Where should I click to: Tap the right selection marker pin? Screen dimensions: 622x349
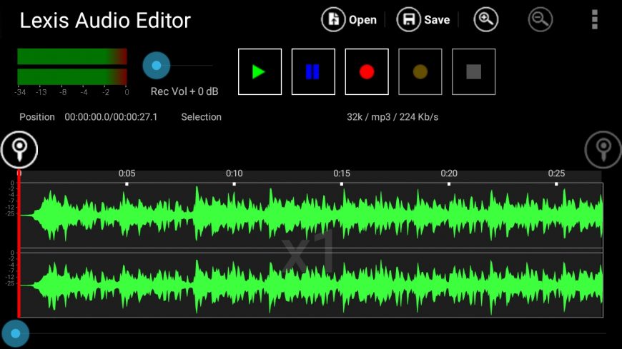[603, 149]
